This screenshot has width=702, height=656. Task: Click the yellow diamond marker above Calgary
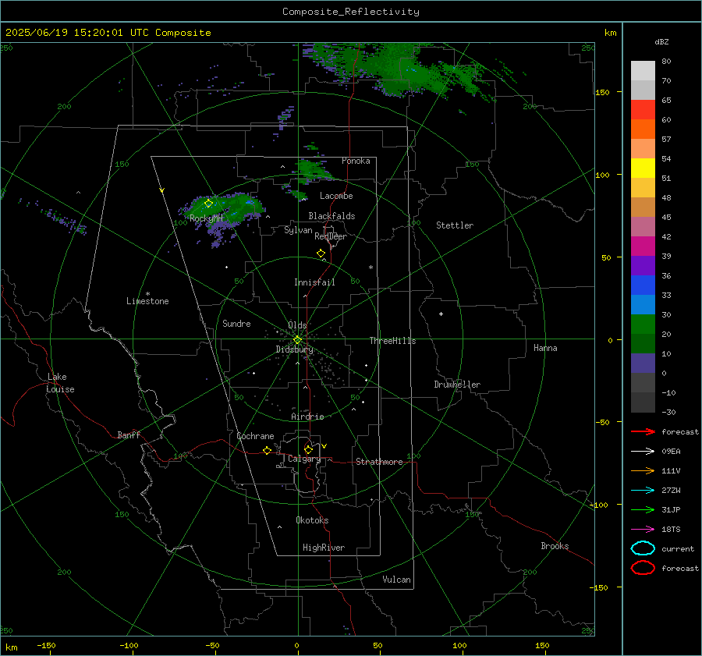click(308, 449)
